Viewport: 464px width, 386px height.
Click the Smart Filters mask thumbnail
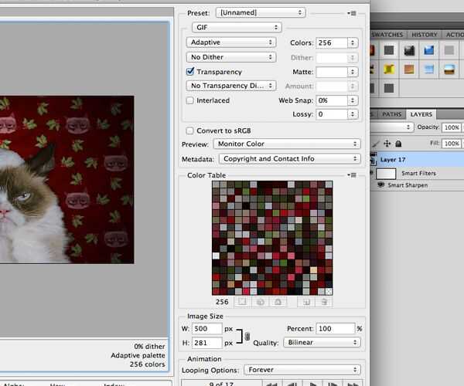click(386, 174)
